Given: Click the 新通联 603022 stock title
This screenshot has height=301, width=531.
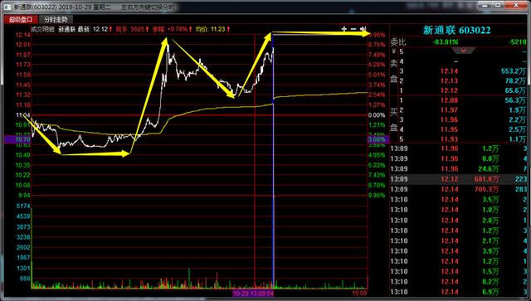Looking at the screenshot, I should tap(456, 30).
